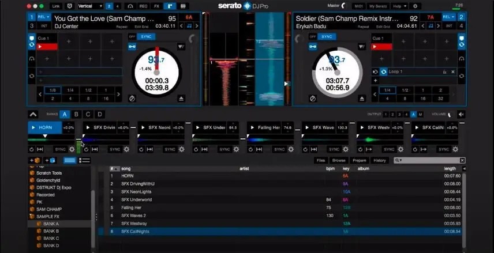Open the Vertical display mode dropdown

coord(90,6)
